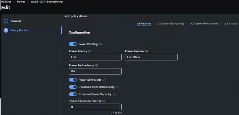The image size is (239, 115).
Task: Select the UCS Chassis tab
Action: pyautogui.click(x=230, y=24)
